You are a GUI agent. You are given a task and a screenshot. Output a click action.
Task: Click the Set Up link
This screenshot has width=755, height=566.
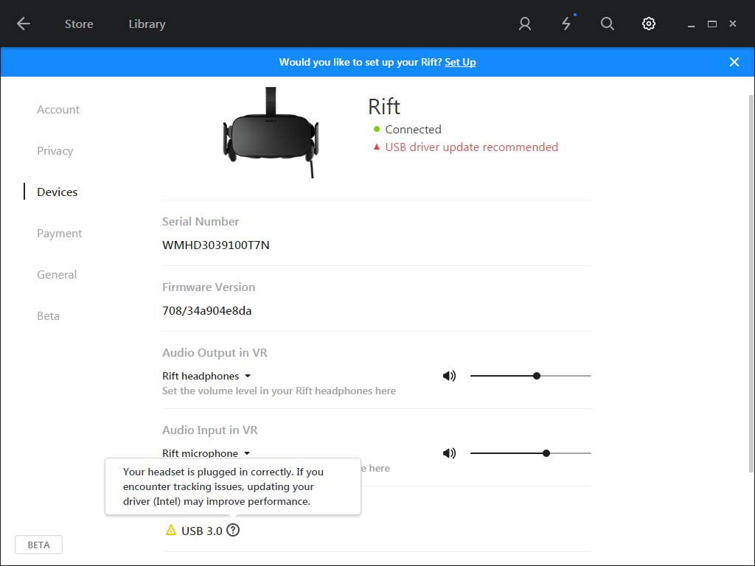pyautogui.click(x=460, y=62)
